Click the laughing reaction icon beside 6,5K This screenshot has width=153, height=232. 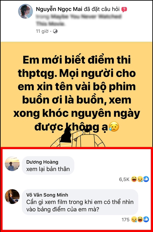tap(134, 179)
